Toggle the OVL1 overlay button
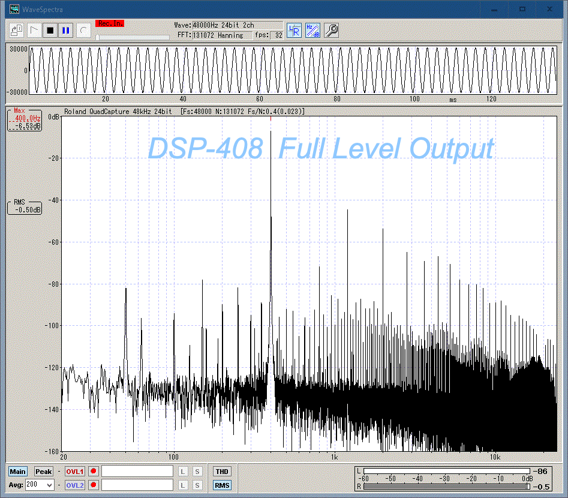The image size is (568, 498). (x=74, y=472)
